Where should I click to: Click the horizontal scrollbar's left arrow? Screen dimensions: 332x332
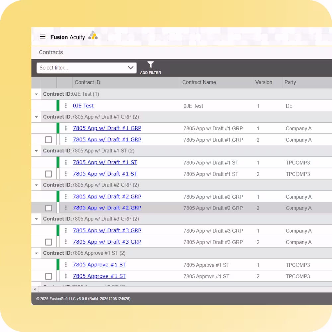coord(35,289)
